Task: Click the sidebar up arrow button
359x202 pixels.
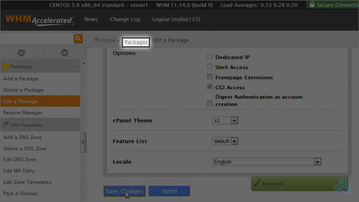Action: (21, 53)
